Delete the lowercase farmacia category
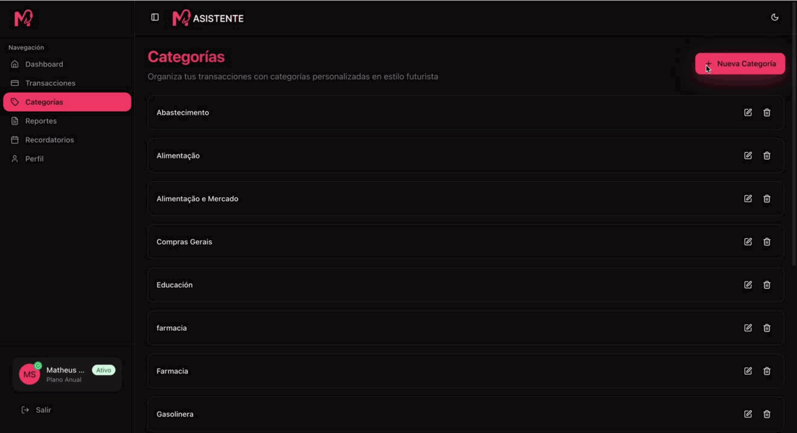 point(767,328)
